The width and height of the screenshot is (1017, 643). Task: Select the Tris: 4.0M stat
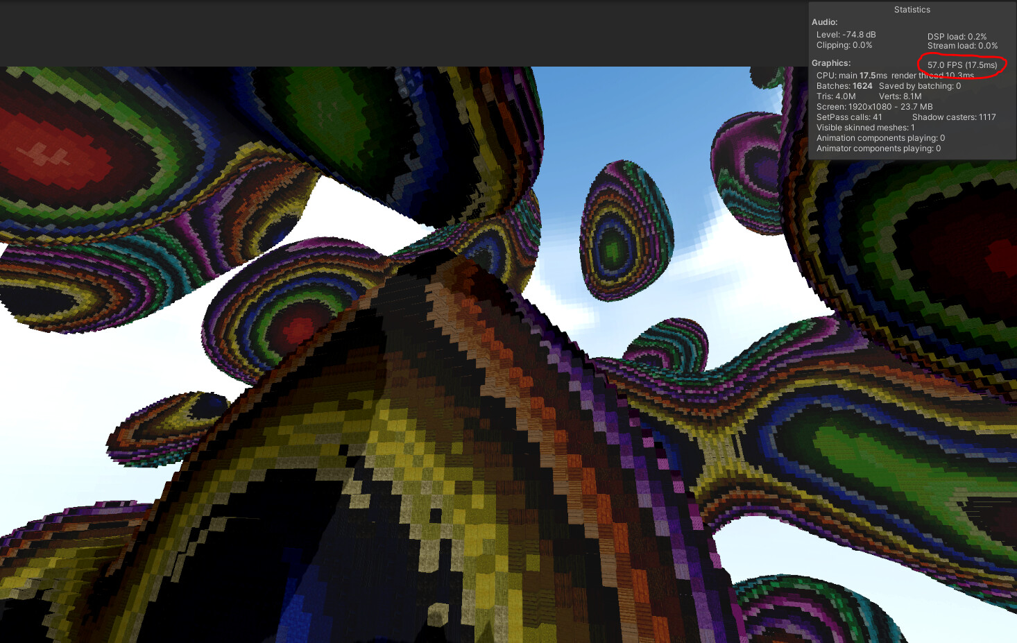[x=836, y=96]
